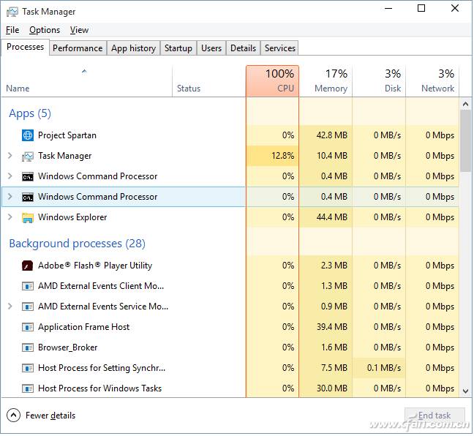Switch to the Users tab
The height and width of the screenshot is (436, 474).
(211, 48)
